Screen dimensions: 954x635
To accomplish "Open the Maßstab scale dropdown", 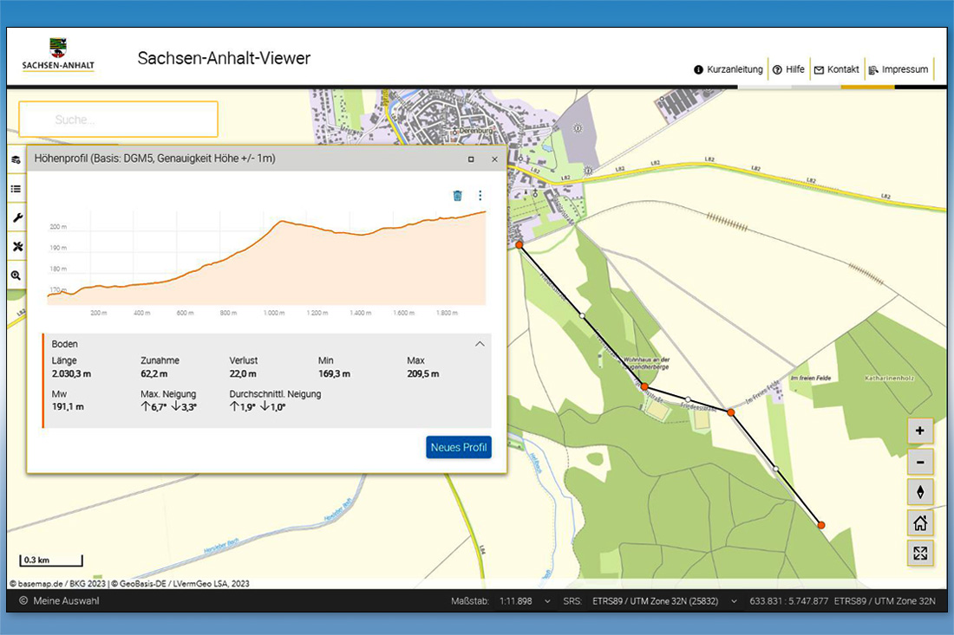I will click(x=525, y=601).
